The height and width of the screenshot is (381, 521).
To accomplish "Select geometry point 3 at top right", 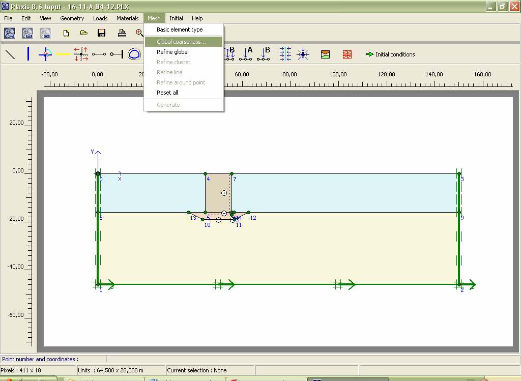I will (x=459, y=174).
